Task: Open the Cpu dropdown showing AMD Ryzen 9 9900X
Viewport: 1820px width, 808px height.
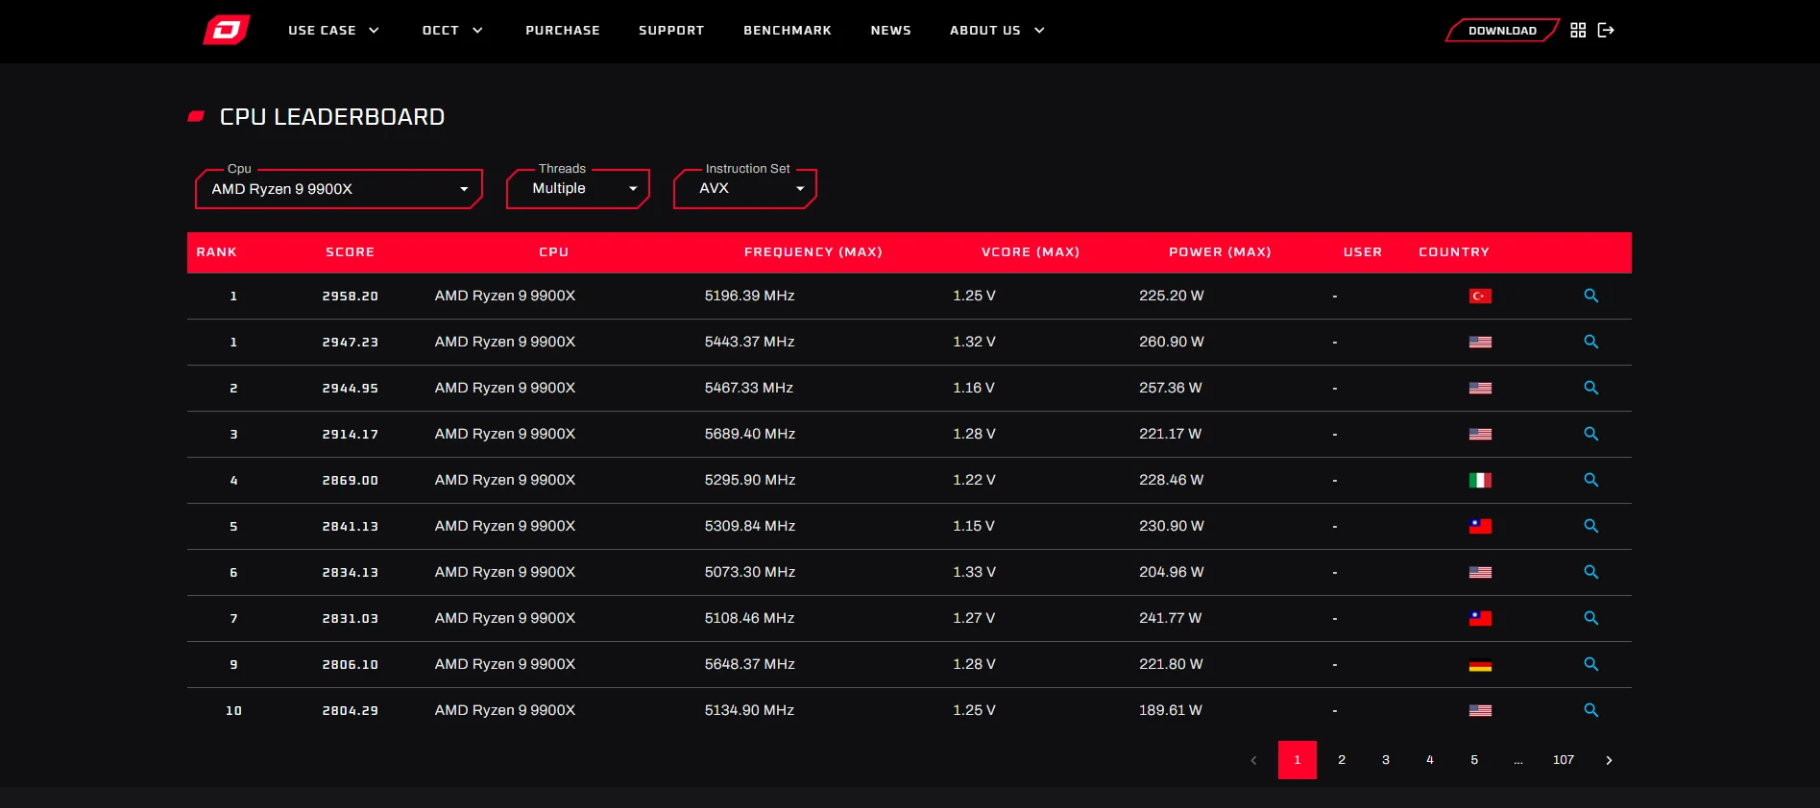Action: point(339,189)
